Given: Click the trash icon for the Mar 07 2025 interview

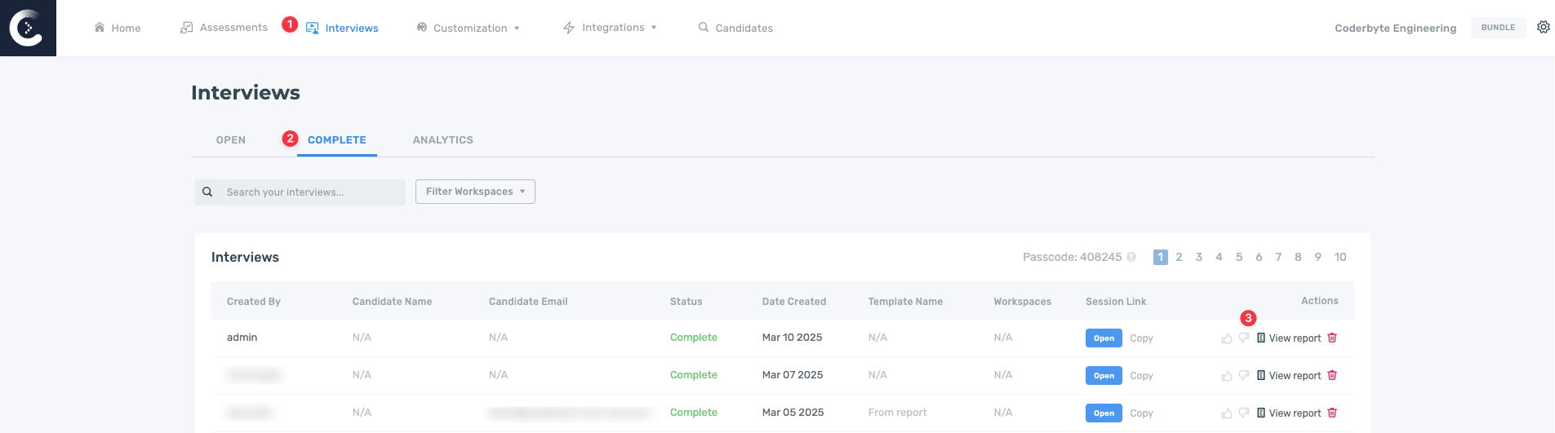Looking at the screenshot, I should (1332, 375).
